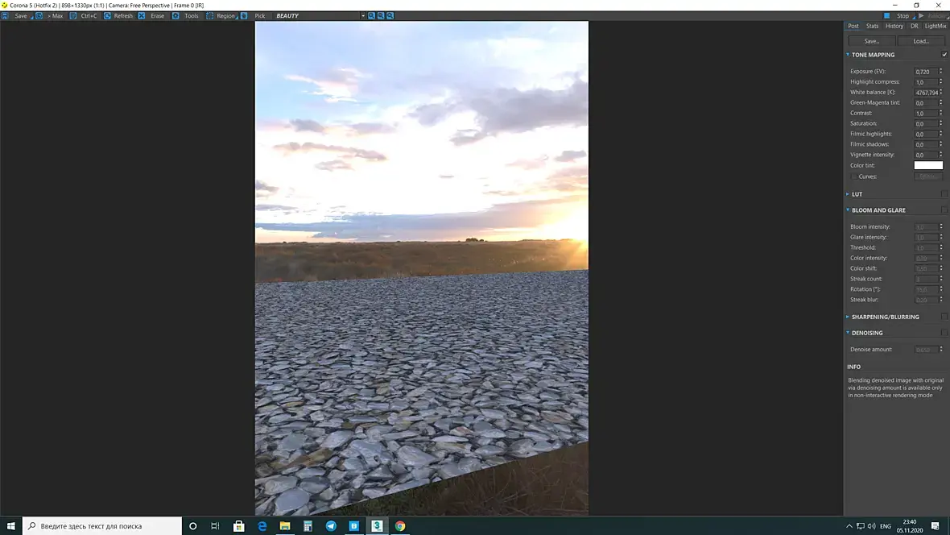Click the first zoom magnifier icon

371,16
